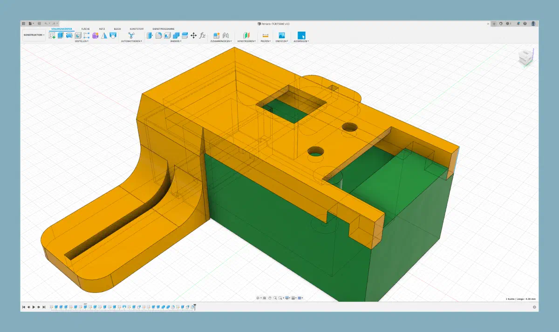Open the data panel grid icon top-left
Image resolution: width=559 pixels, height=332 pixels.
[x=24, y=23]
